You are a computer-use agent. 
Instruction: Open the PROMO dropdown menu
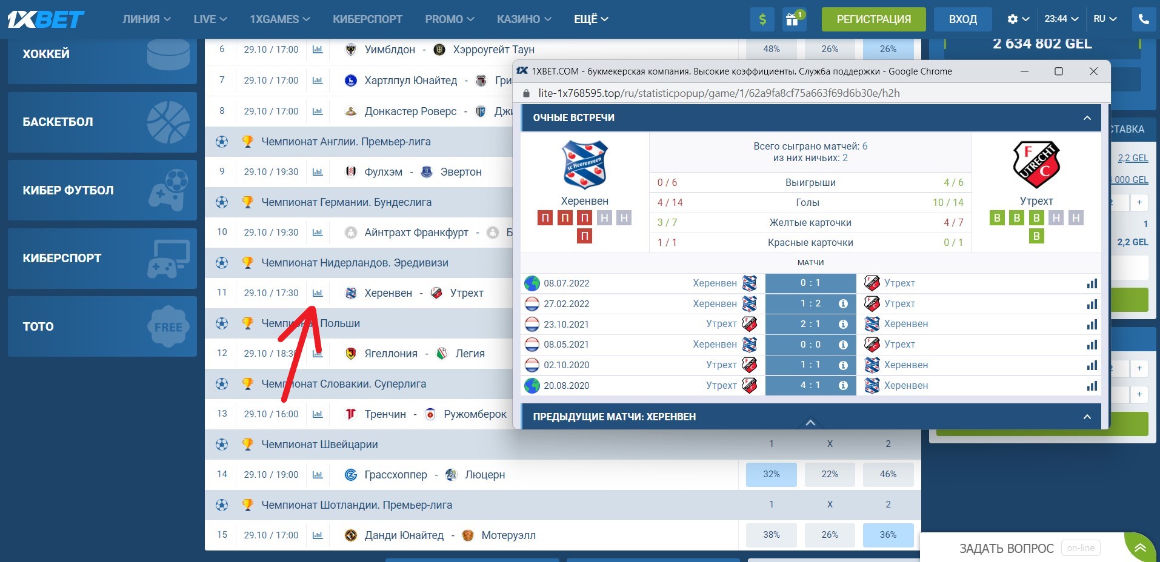point(450,19)
